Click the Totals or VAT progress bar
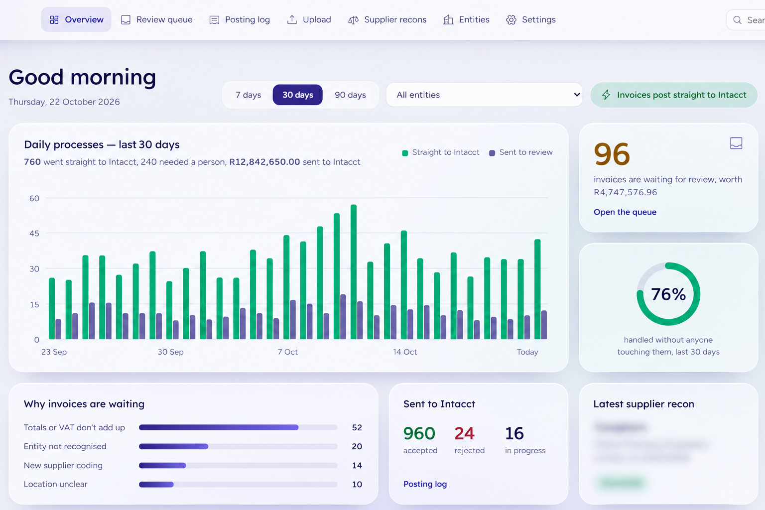 pyautogui.click(x=238, y=427)
